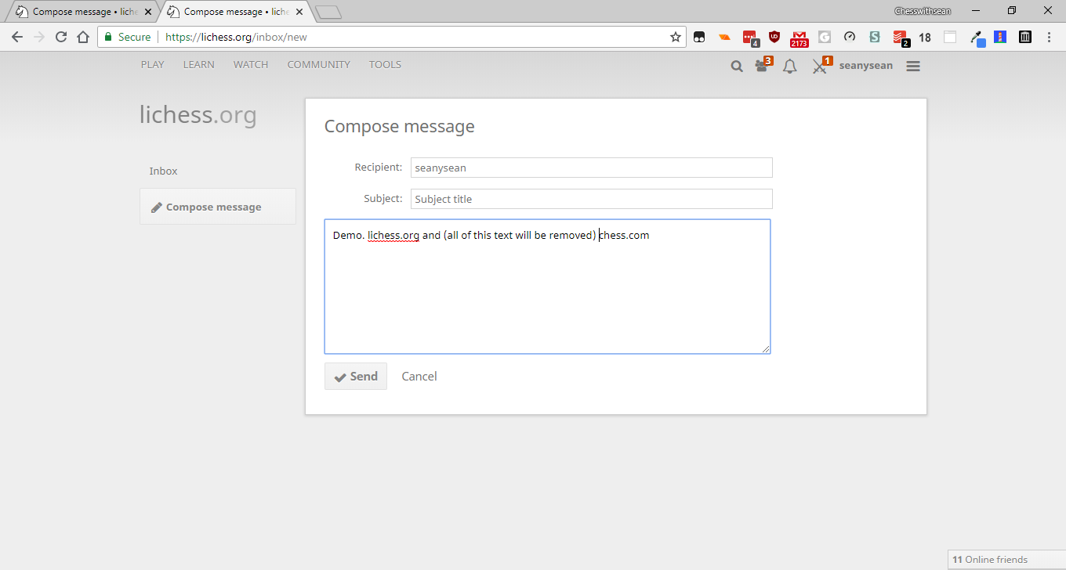Screen dimensions: 1066x570
Task: Close the first Compose message tab
Action: pos(149,12)
